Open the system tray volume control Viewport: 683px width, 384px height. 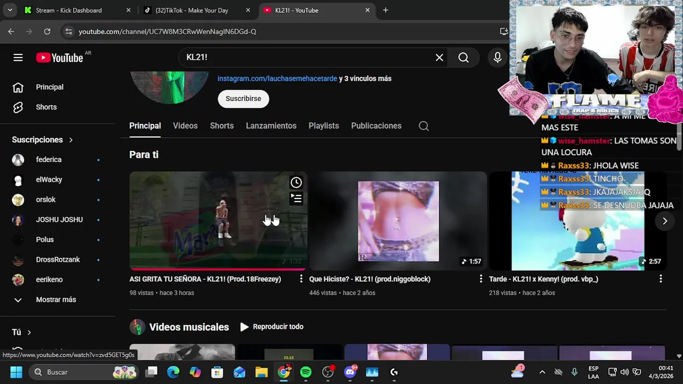(x=624, y=372)
